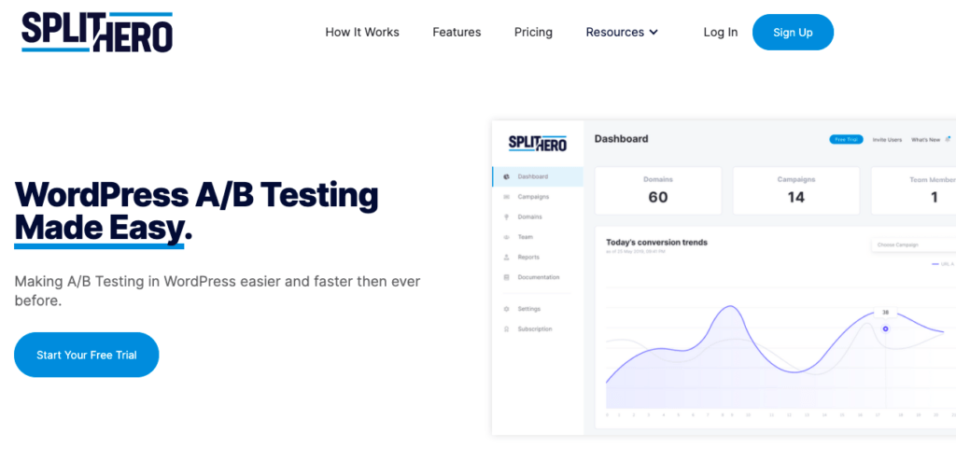Open the Pricing nav item
Screen dimensions: 956x475
[x=533, y=33]
